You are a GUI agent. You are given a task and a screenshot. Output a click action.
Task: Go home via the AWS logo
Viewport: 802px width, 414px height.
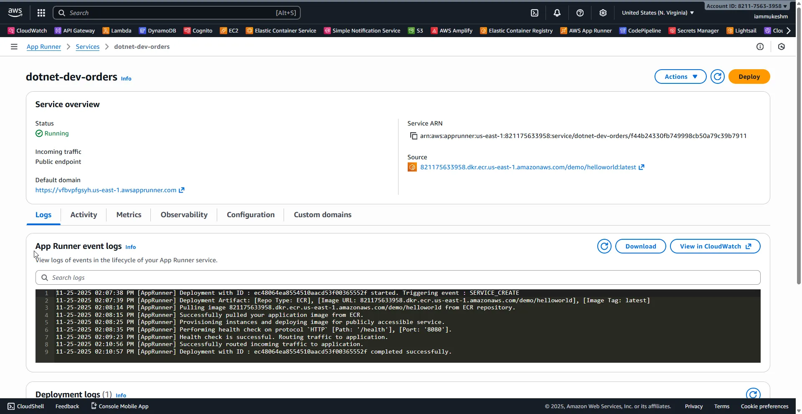[x=14, y=13]
